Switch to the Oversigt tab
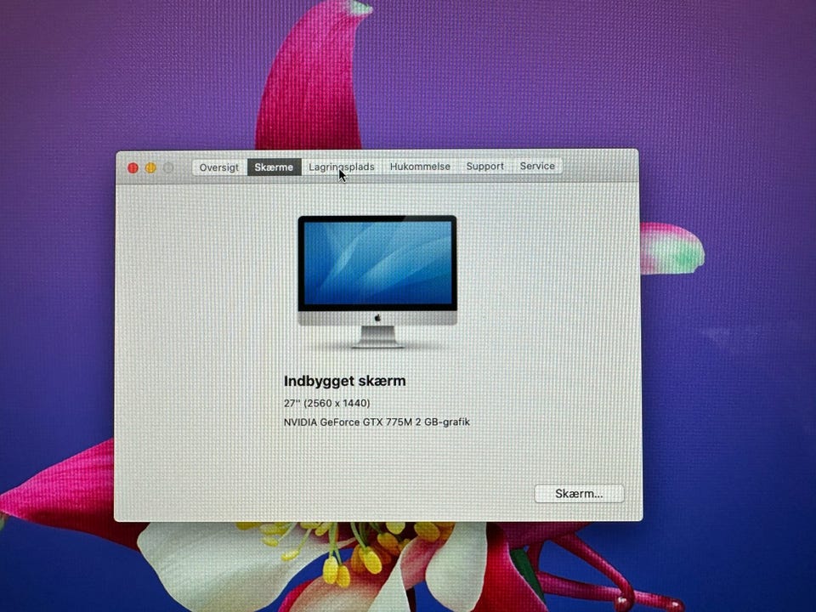 (x=219, y=167)
